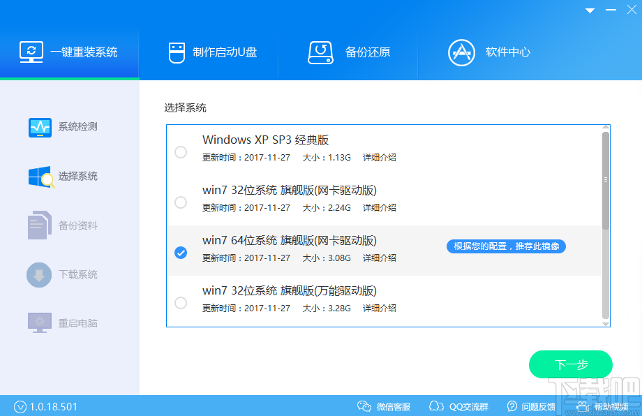
Task: Open the 备份还原 tab
Action: 349,52
